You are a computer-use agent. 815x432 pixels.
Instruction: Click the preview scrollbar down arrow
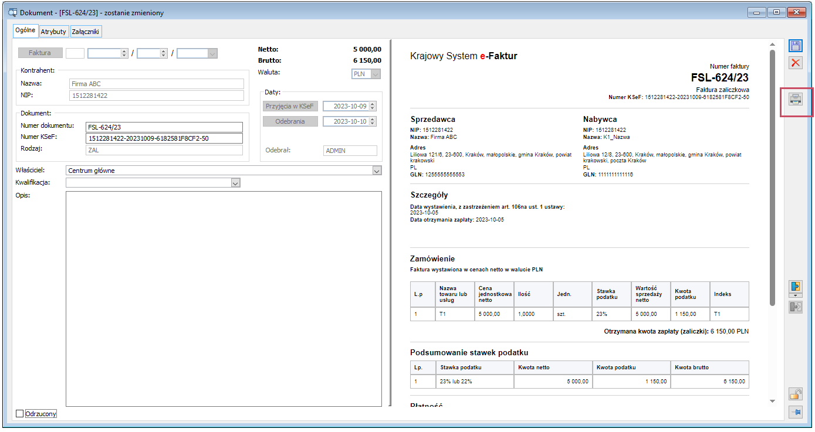click(772, 401)
